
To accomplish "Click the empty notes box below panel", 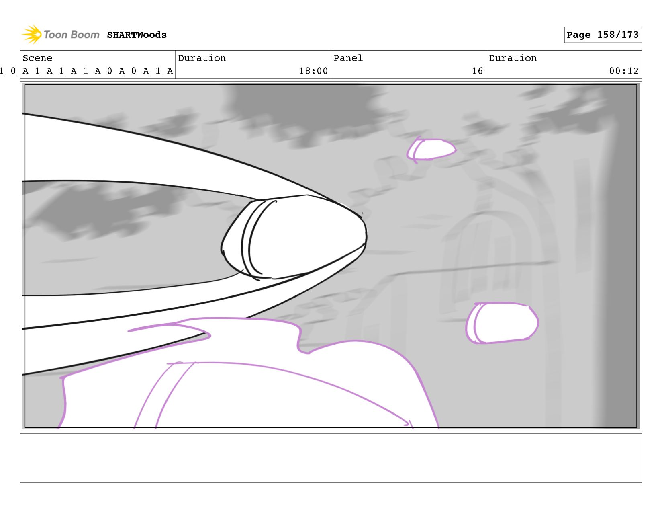I will click(x=331, y=458).
